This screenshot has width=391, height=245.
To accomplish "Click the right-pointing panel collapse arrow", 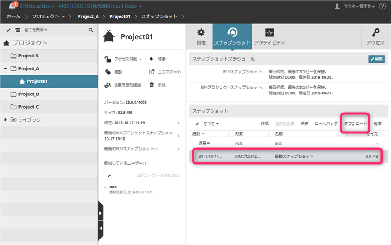I will click(101, 213).
